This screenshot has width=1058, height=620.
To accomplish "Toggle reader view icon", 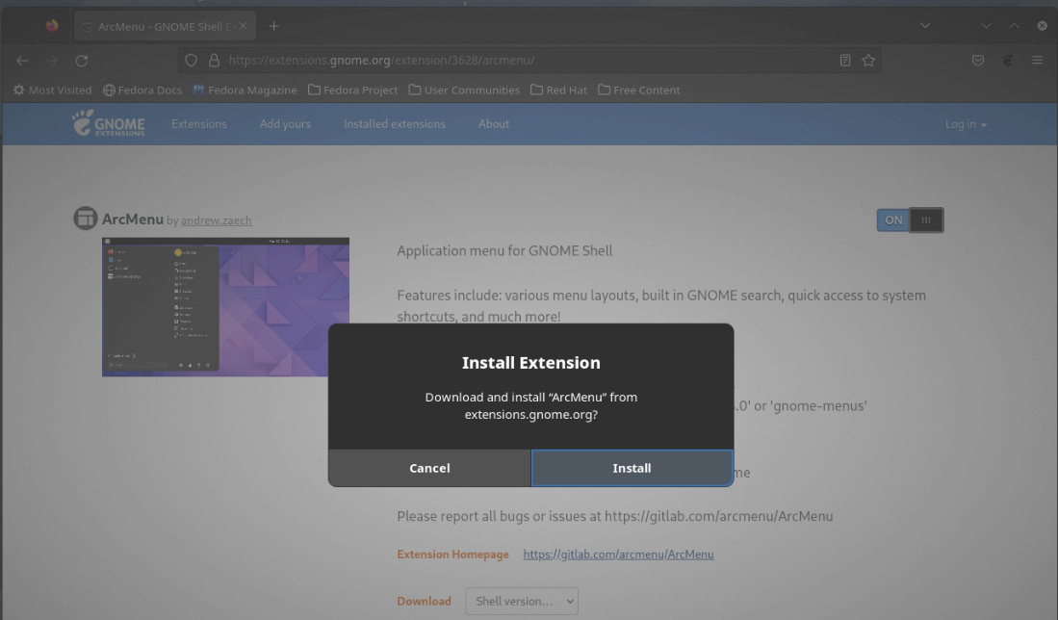I will pyautogui.click(x=845, y=60).
